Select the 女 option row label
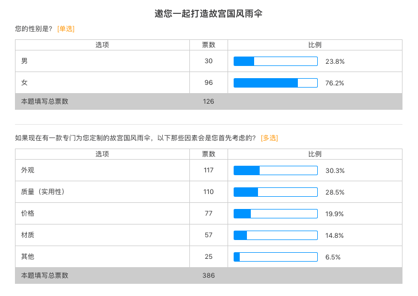Image resolution: width=418 pixels, height=296 pixels. [x=24, y=83]
